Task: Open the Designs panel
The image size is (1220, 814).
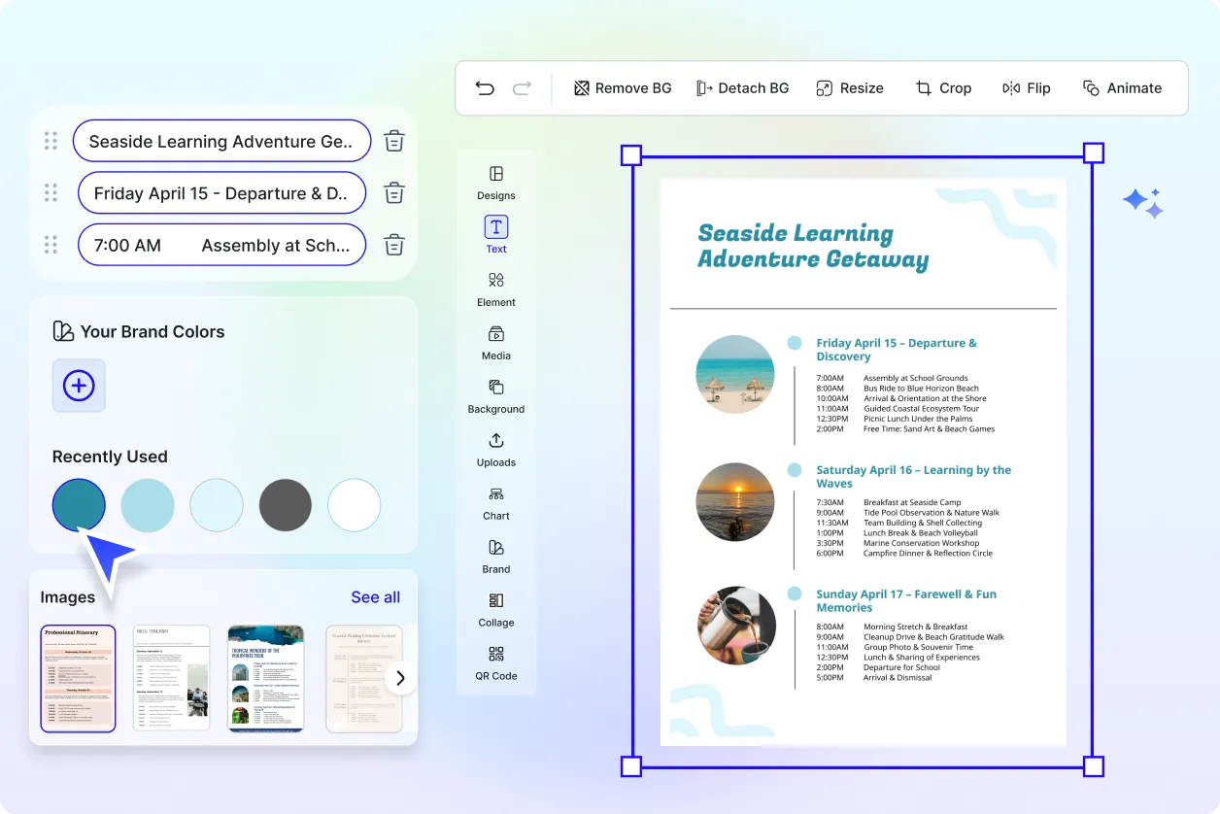Action: tap(495, 185)
